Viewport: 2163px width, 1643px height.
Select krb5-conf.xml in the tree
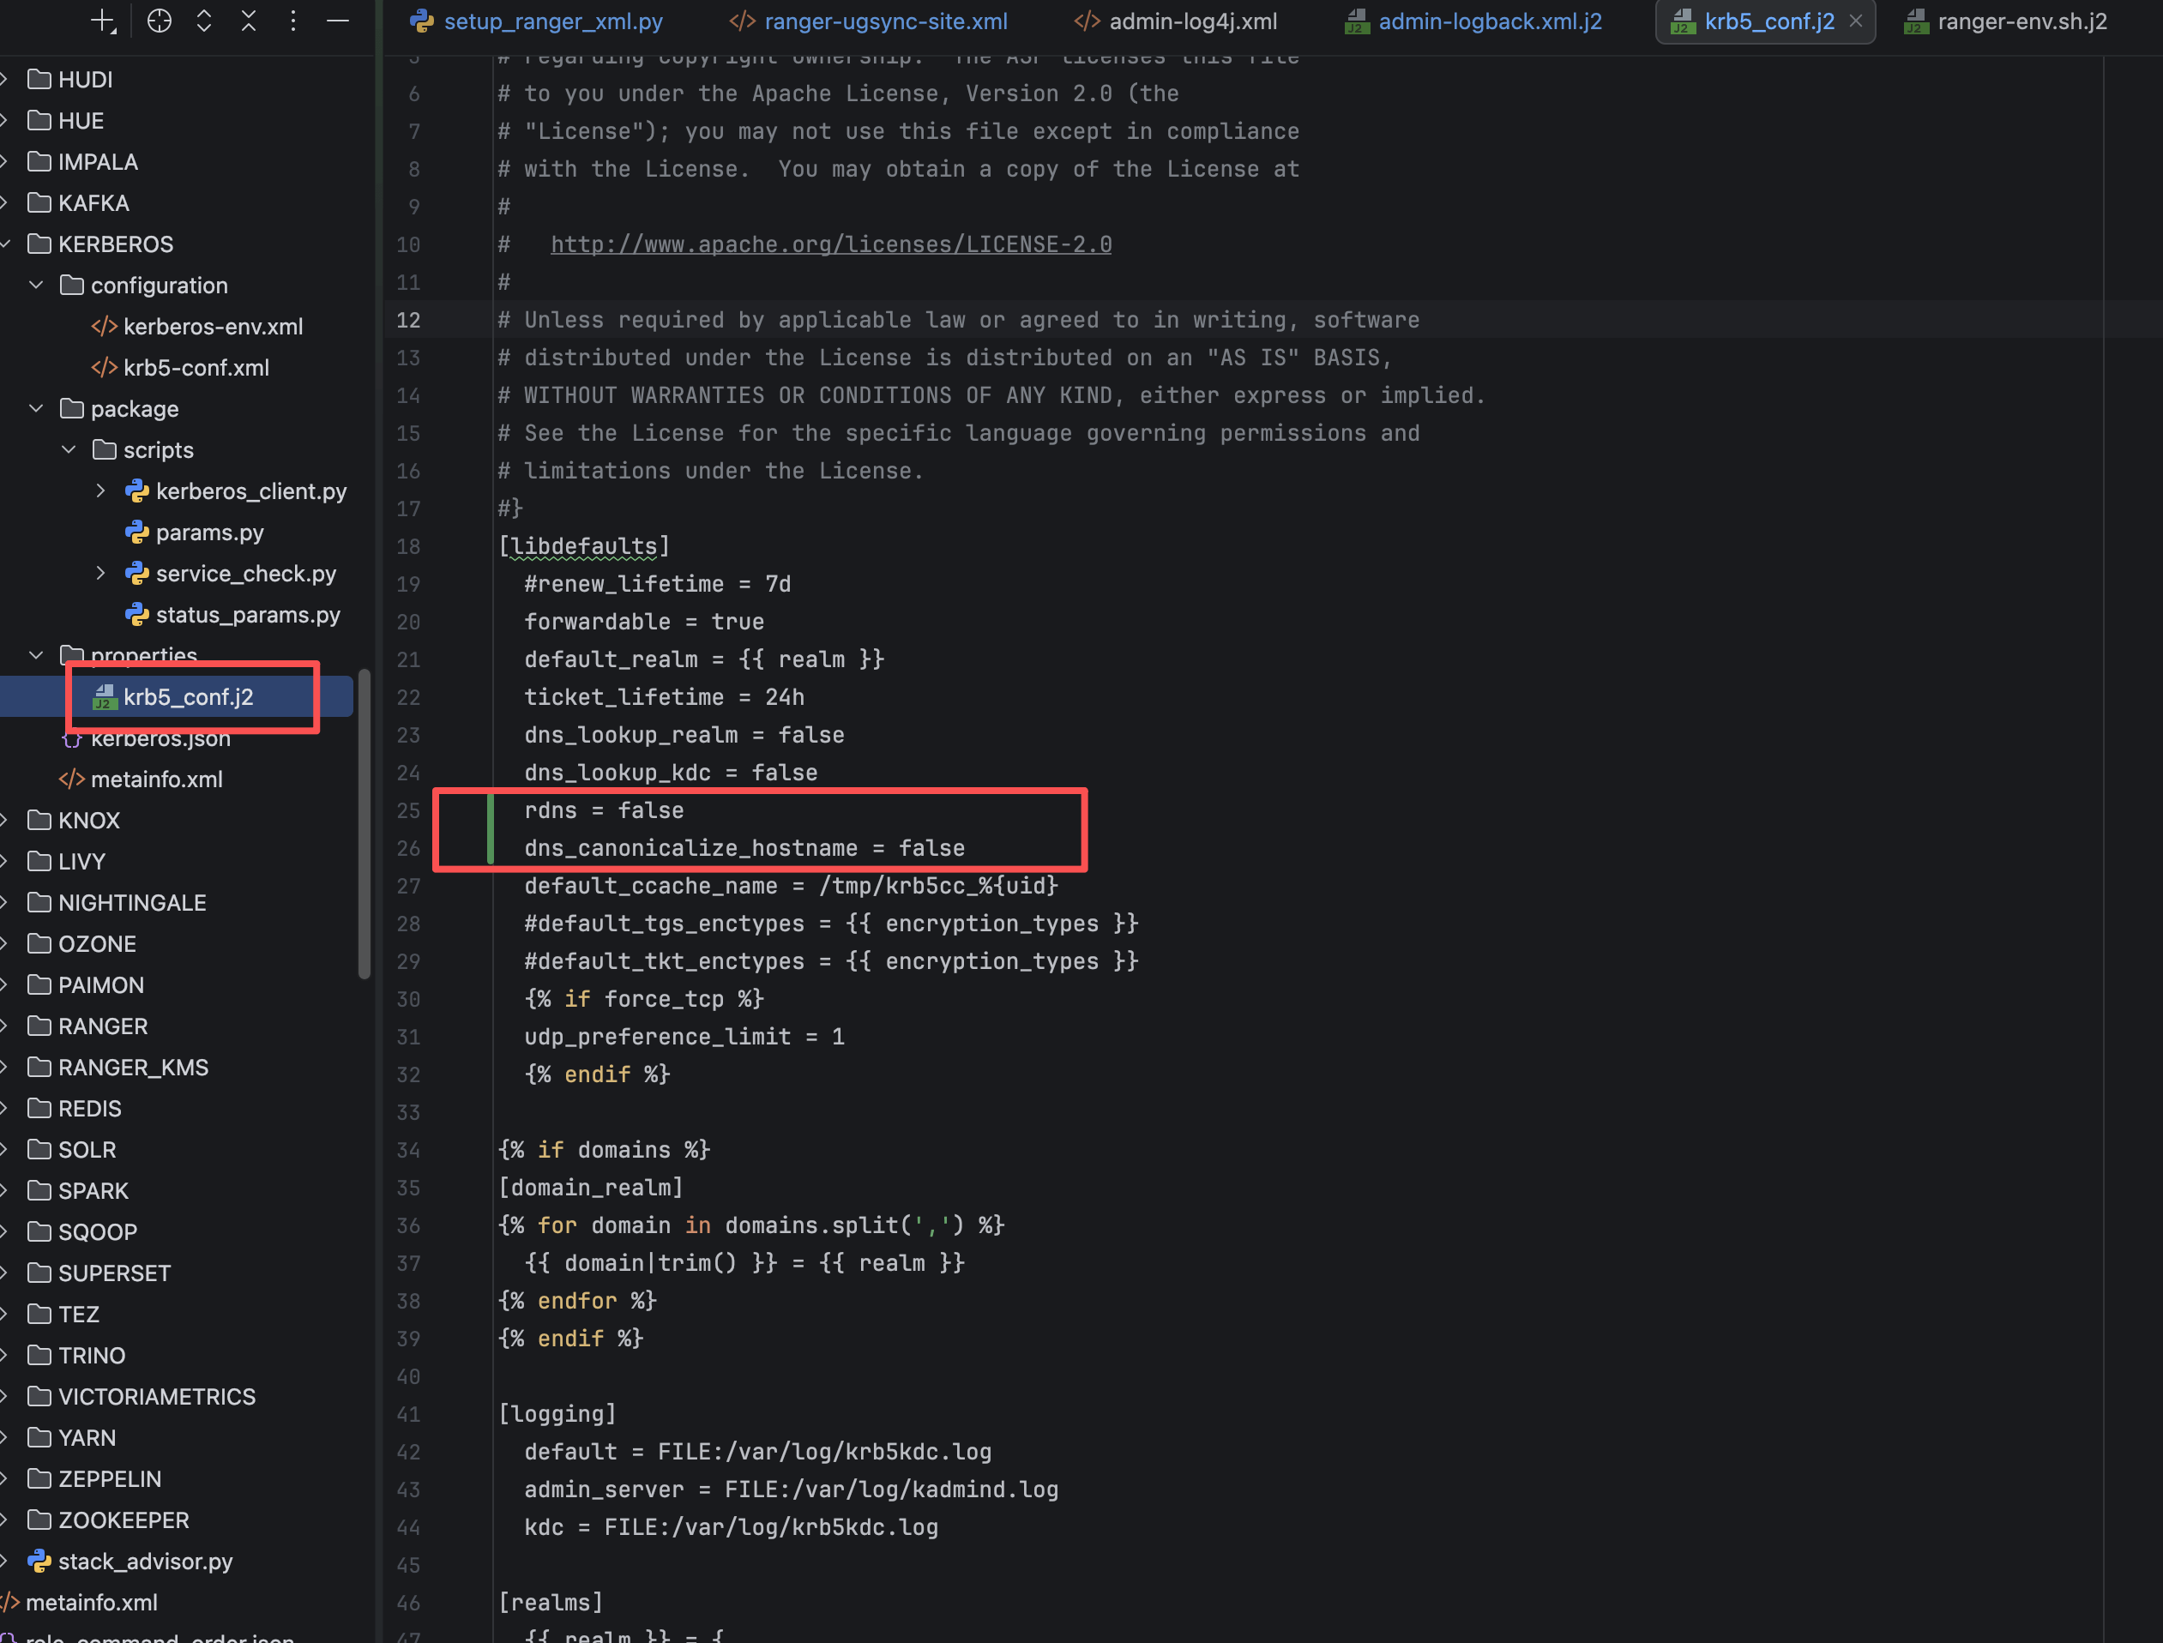(x=196, y=368)
